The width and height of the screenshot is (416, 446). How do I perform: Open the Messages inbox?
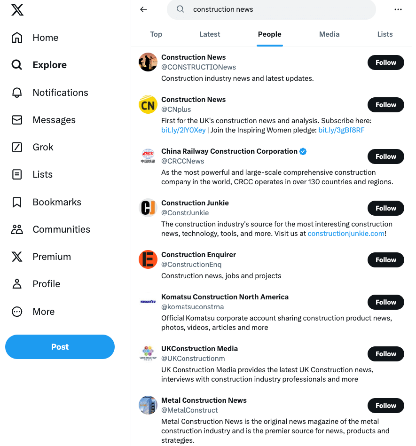pos(54,120)
